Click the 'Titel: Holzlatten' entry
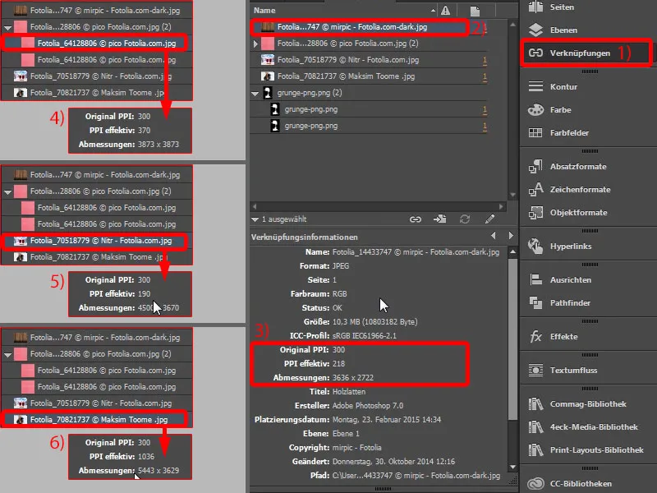Screen dimensions: 657x493 coord(338,392)
